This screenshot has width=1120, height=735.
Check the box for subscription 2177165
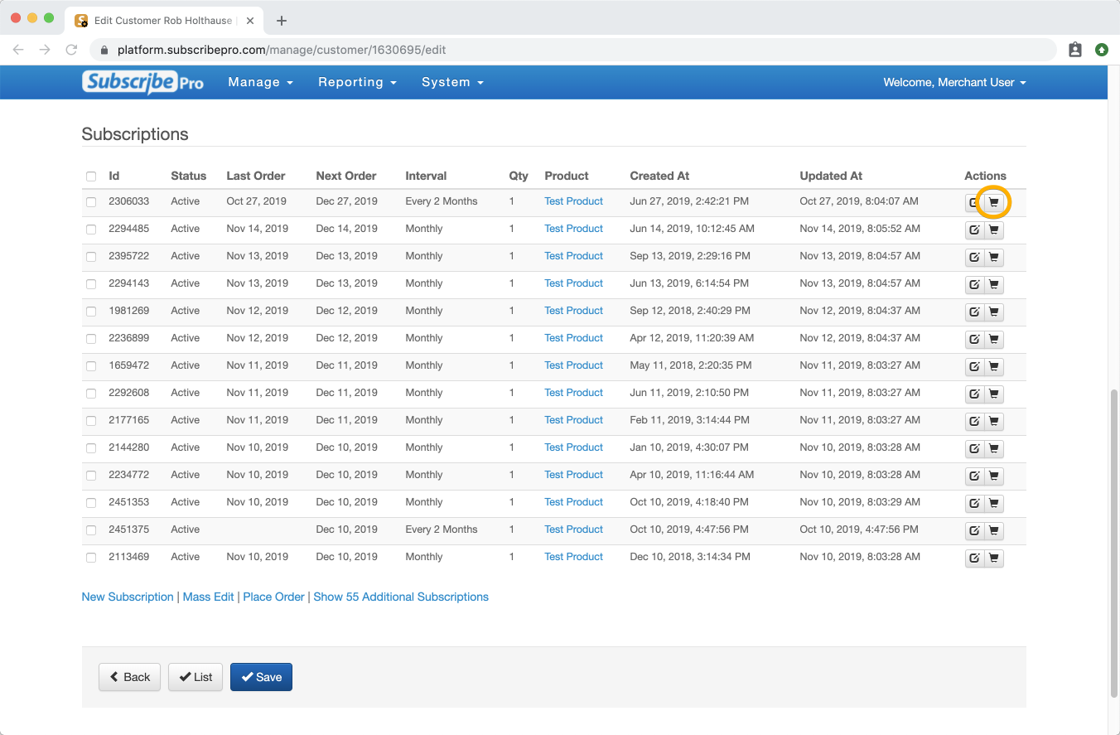(x=91, y=421)
